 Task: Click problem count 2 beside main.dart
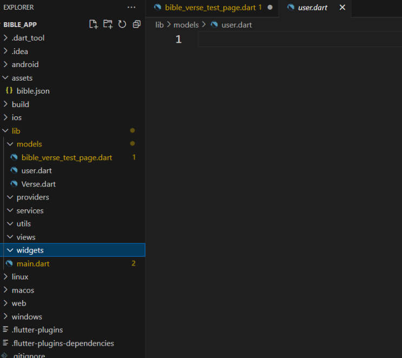(x=133, y=263)
